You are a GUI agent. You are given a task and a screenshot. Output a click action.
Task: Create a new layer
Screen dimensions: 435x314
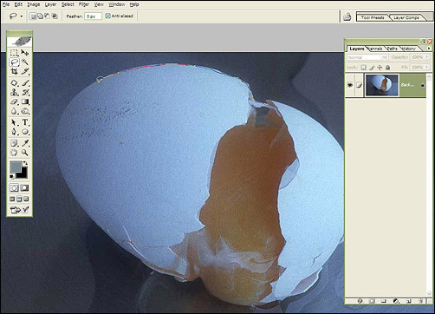[409, 301]
